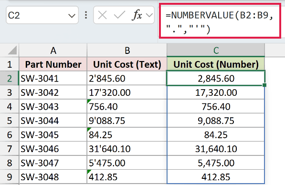Select column B cell 84.25
The image size is (285, 185).
pos(127,135)
